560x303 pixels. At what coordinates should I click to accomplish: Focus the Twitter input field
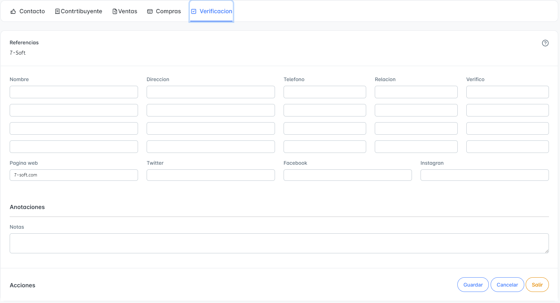[x=211, y=175]
